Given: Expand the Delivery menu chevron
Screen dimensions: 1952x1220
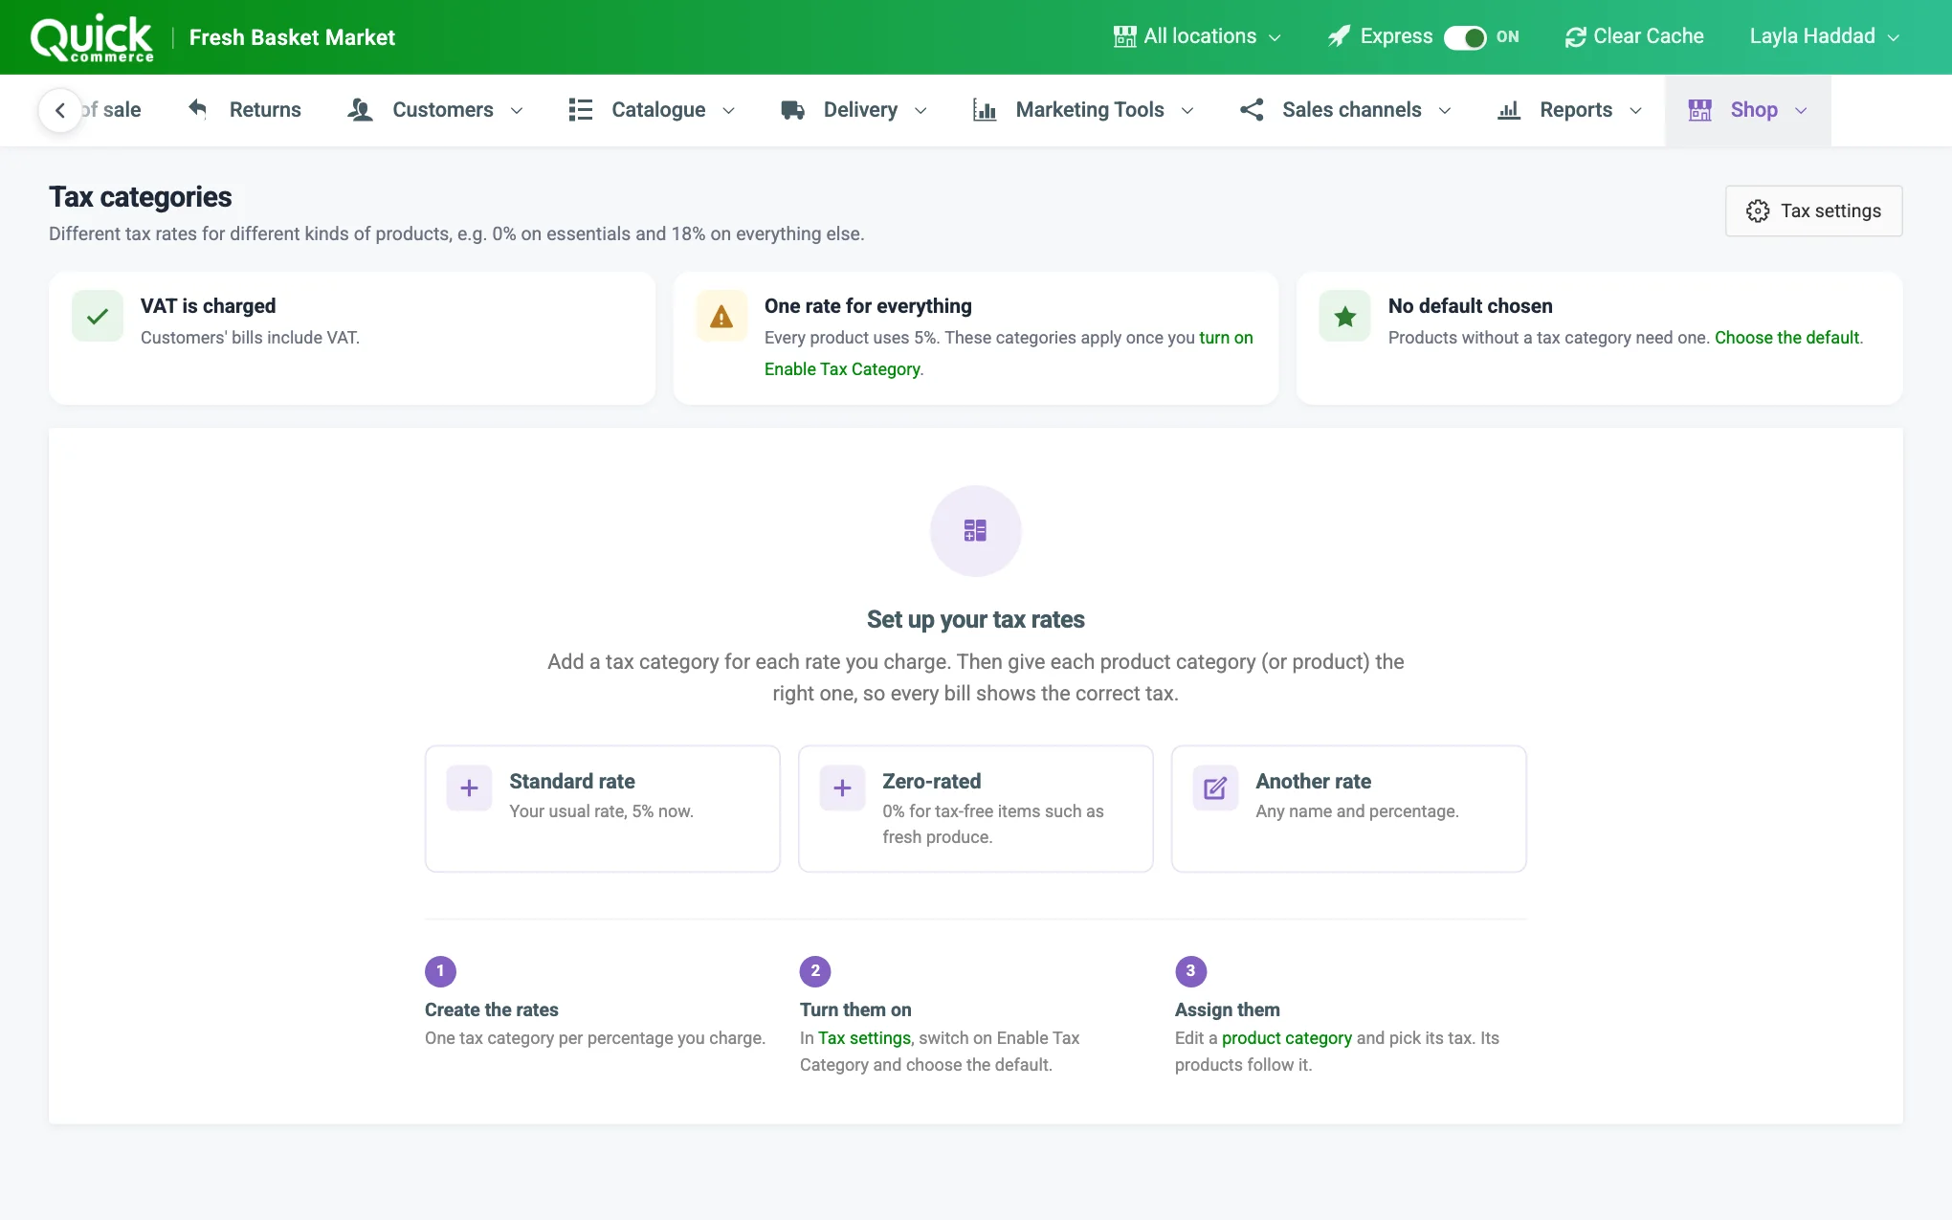Looking at the screenshot, I should tap(921, 110).
